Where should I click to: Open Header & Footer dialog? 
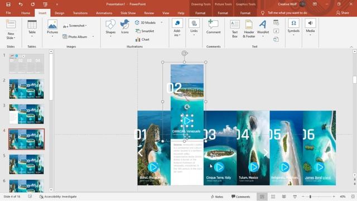(249, 28)
